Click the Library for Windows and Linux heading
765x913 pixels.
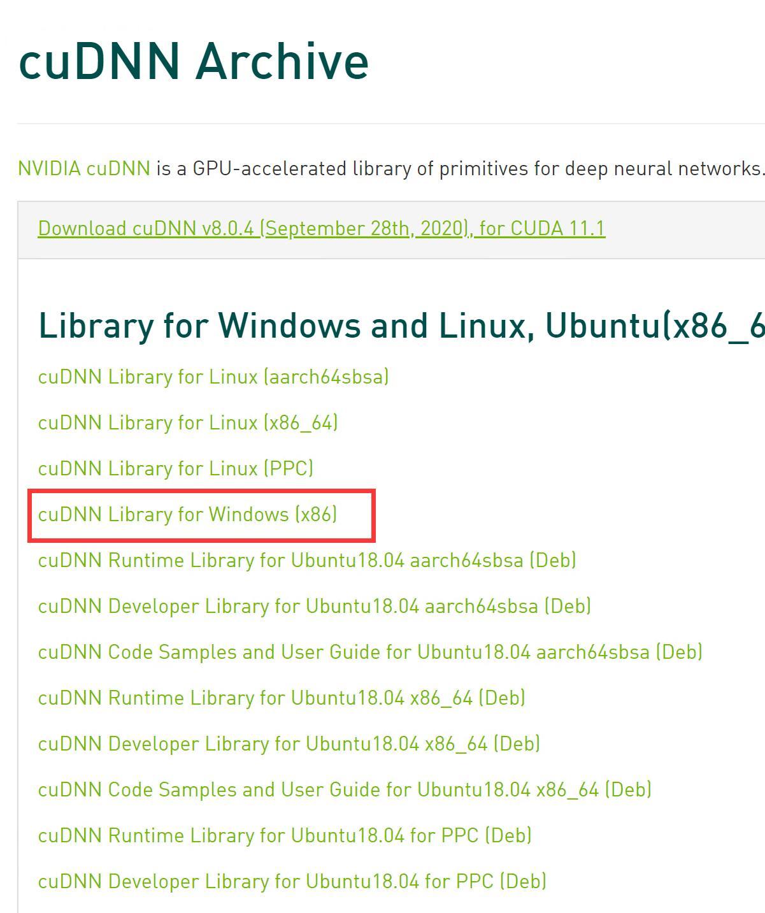click(401, 326)
